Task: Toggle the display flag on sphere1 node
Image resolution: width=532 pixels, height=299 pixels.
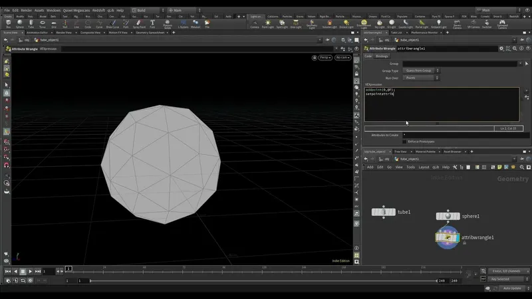Action: (x=457, y=216)
